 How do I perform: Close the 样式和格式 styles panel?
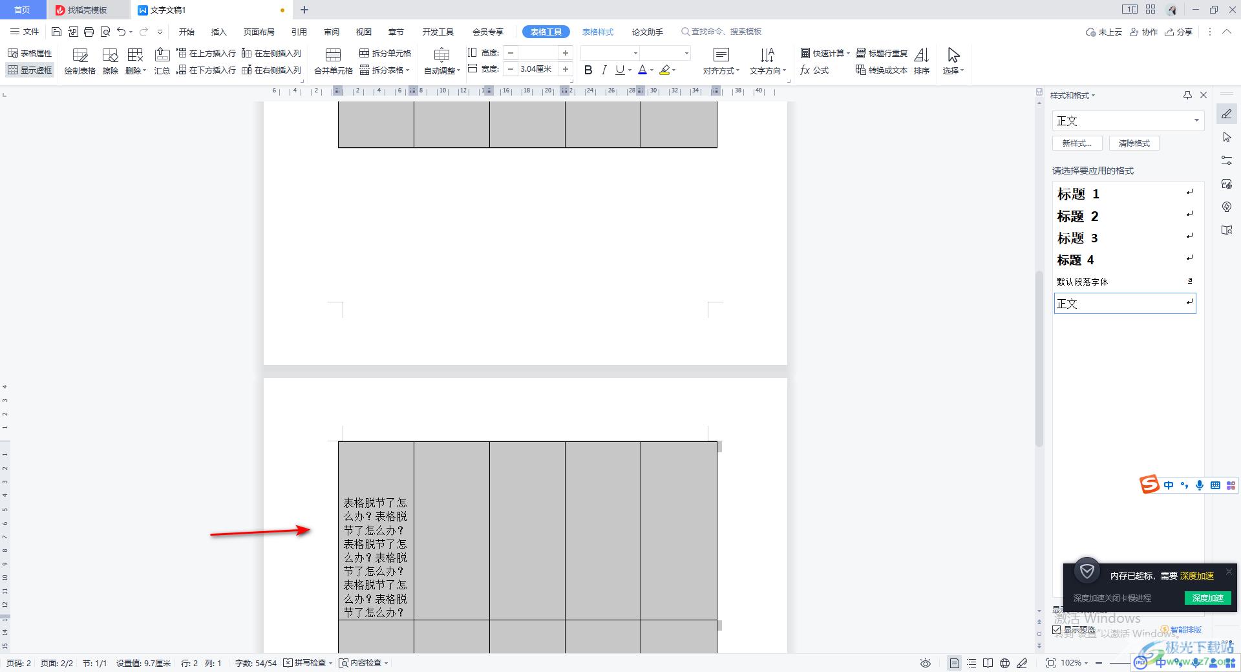click(x=1204, y=95)
